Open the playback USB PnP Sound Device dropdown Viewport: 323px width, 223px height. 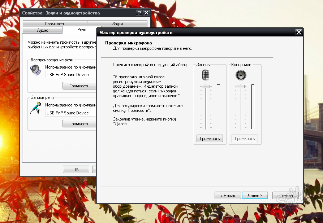pos(71,75)
